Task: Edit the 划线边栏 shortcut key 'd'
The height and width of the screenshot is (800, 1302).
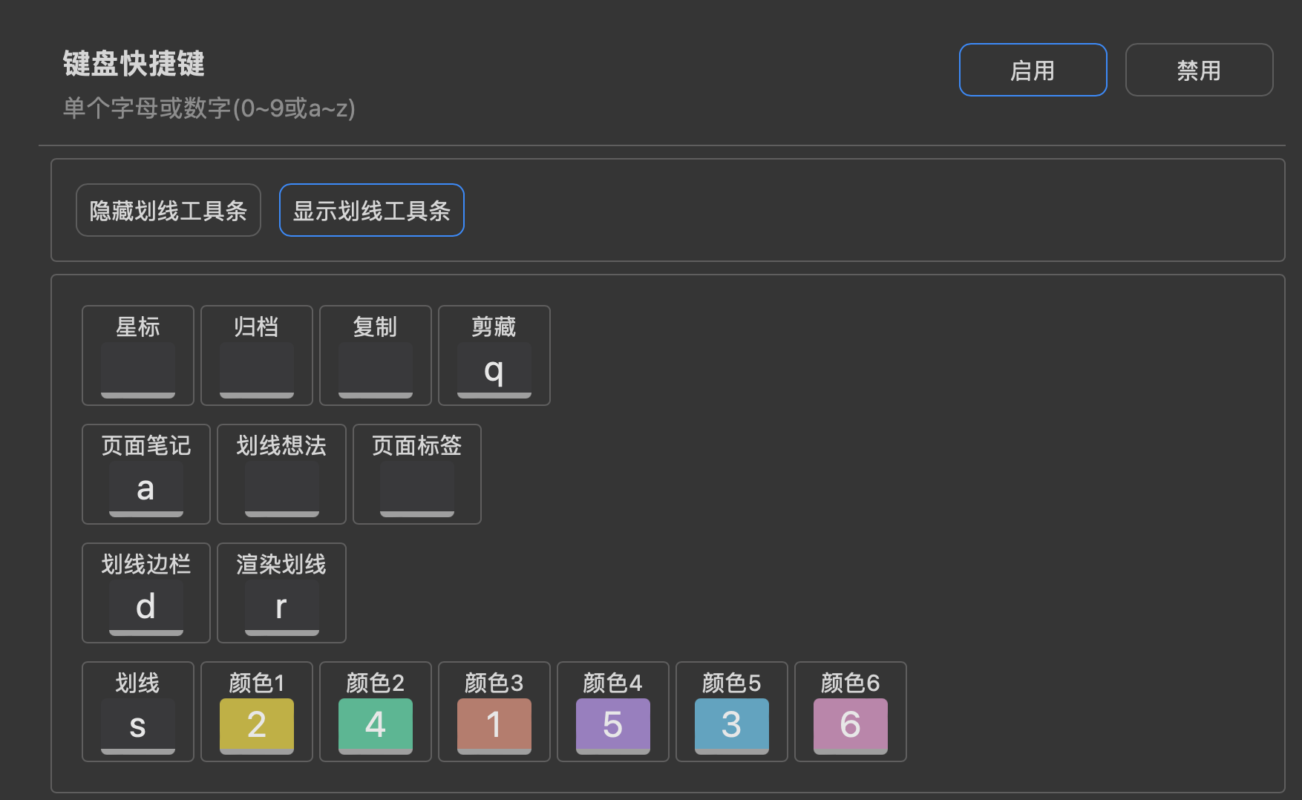Action: tap(146, 607)
